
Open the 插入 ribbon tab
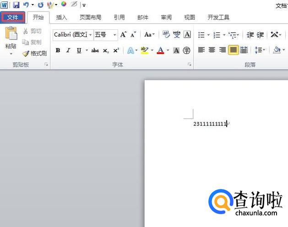point(61,17)
